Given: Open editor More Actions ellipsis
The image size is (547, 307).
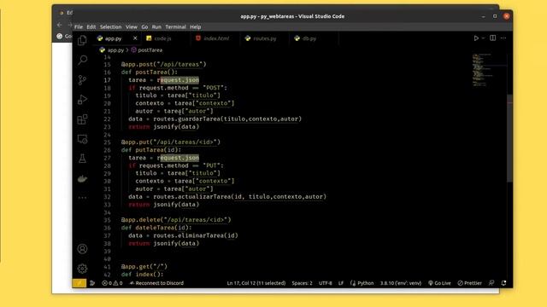Looking at the screenshot, I should click(x=503, y=38).
